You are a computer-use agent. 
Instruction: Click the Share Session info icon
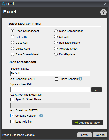[80, 79]
